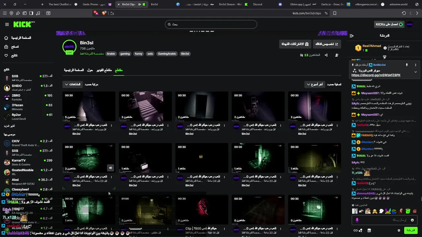Click the infinity points icon below chat
This screenshot has height=237, width=422.
click(x=355, y=230)
